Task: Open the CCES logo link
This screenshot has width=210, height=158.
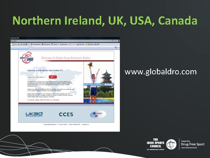Action: click(66, 114)
